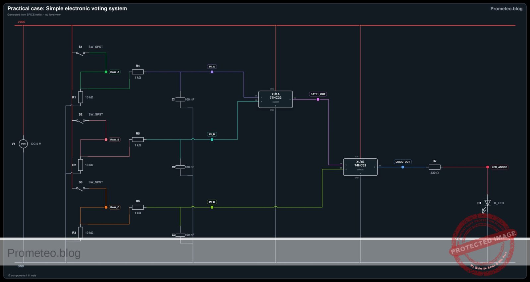Click the blue LOGIC_OUT node dot
The height and width of the screenshot is (282, 530).
tap(403, 167)
